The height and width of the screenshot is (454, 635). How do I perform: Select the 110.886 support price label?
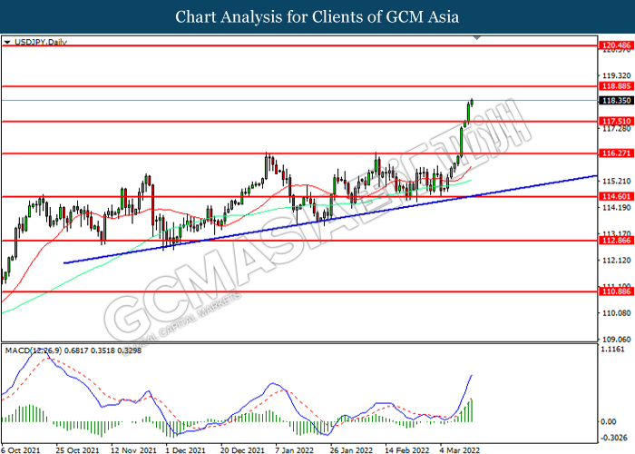[x=616, y=291]
